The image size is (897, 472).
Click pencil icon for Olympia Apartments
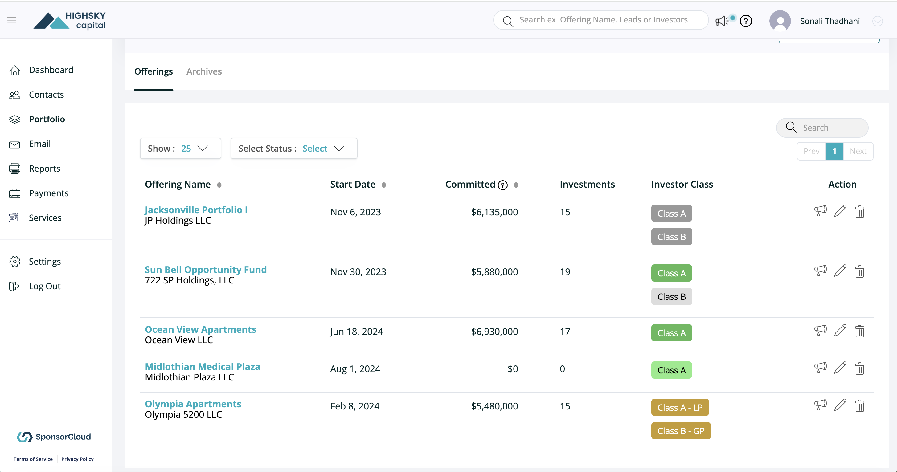click(x=840, y=405)
